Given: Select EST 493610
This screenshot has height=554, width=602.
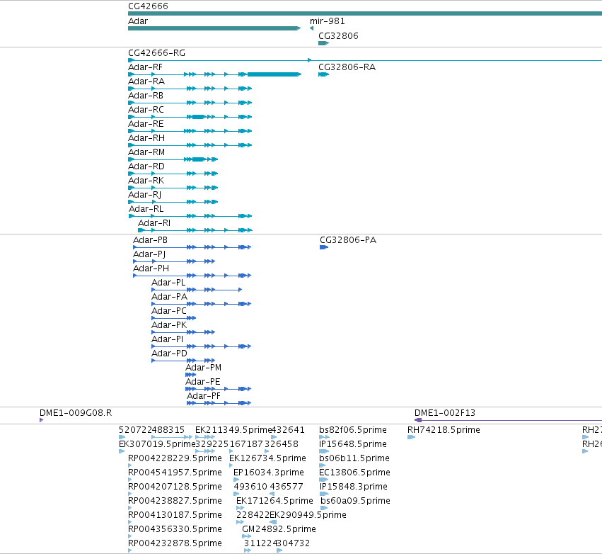Looking at the screenshot, I should pos(250,487).
